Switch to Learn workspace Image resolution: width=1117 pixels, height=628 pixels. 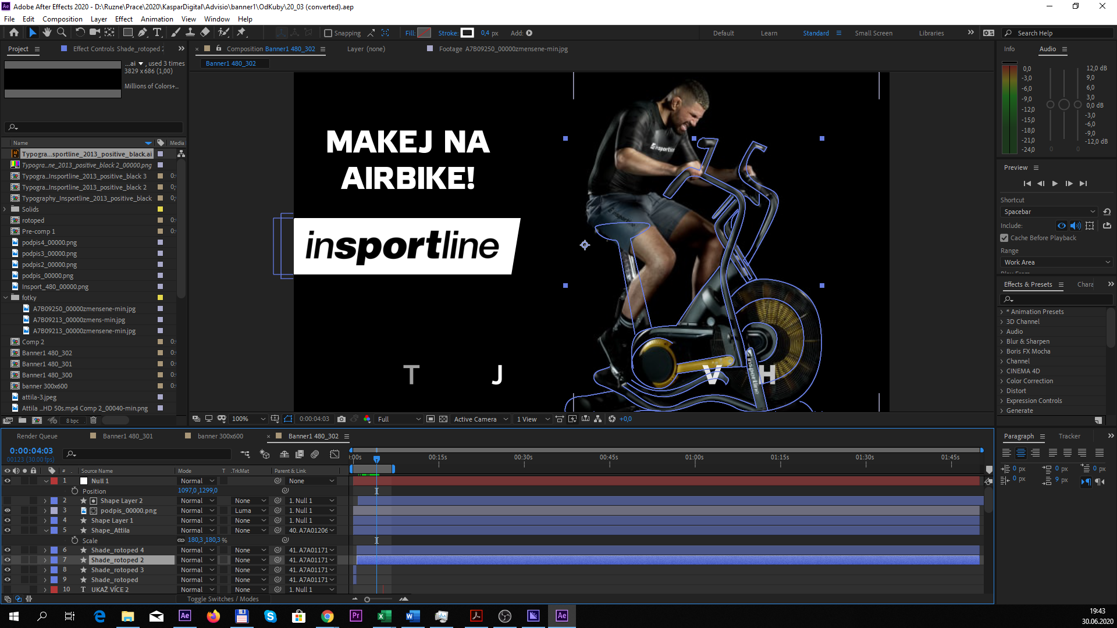[x=769, y=33]
